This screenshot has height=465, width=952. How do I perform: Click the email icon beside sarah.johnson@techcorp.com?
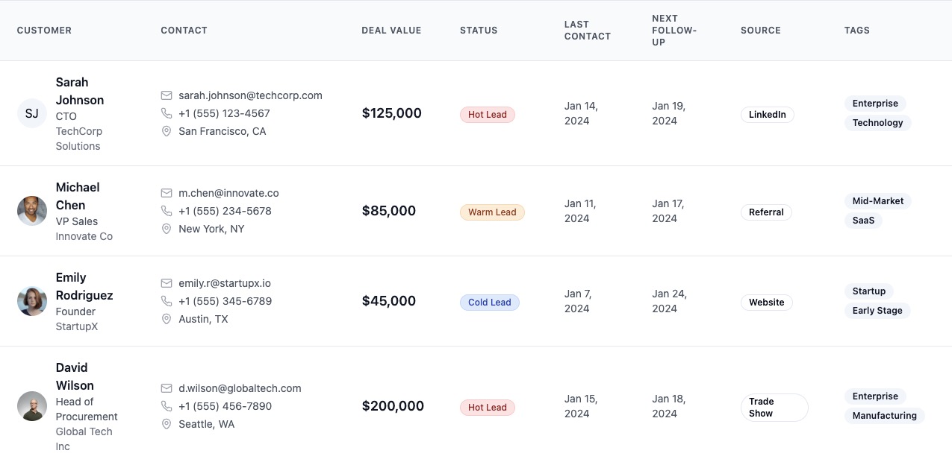(167, 95)
